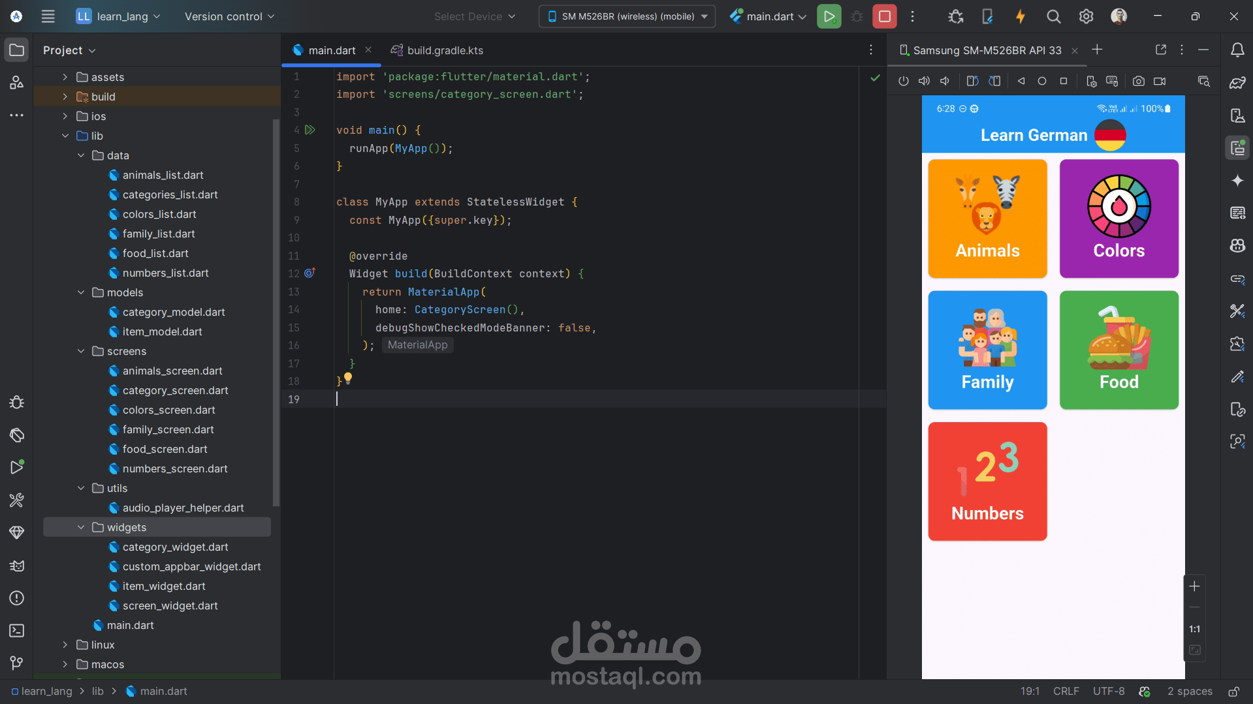
Task: Tap the Colors category card
Action: click(1118, 219)
